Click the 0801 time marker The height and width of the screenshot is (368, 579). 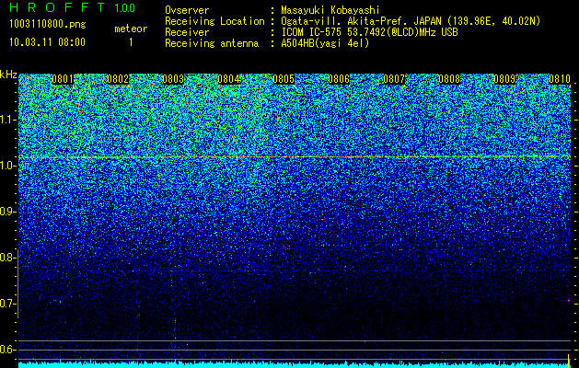[63, 79]
